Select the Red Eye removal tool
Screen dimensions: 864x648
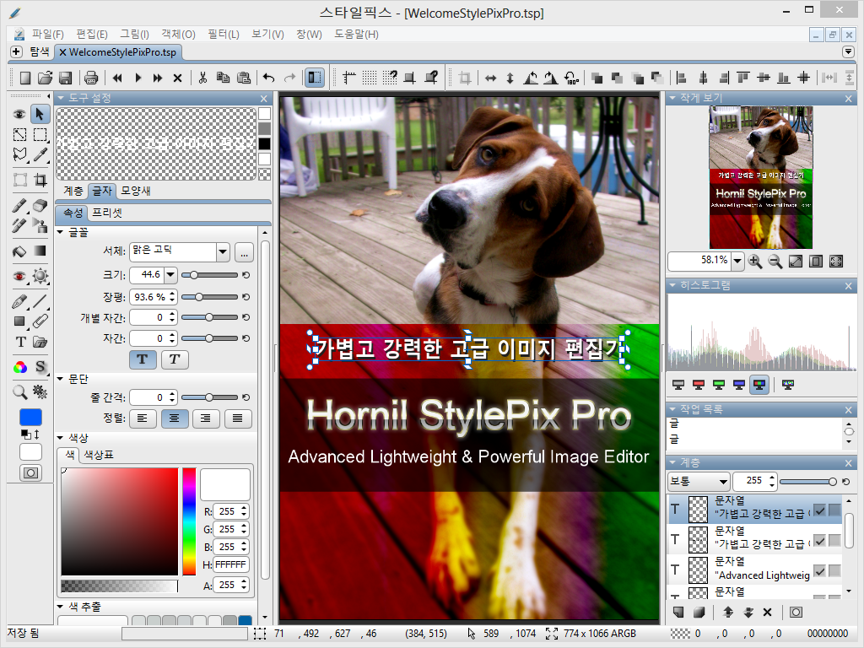[x=20, y=276]
